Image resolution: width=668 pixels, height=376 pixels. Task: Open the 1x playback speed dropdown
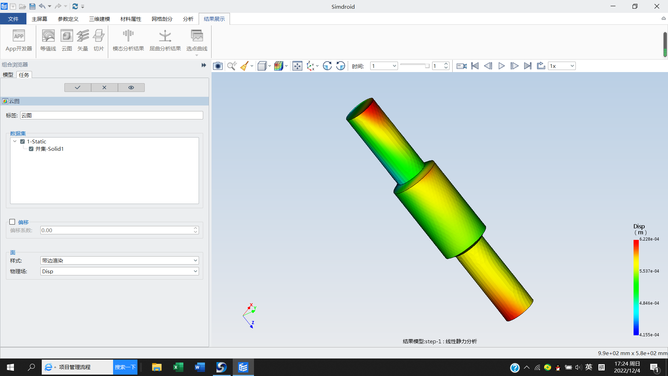(562, 66)
